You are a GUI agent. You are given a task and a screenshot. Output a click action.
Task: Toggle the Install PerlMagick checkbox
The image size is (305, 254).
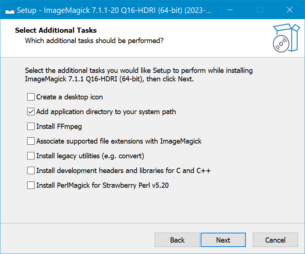31,186
